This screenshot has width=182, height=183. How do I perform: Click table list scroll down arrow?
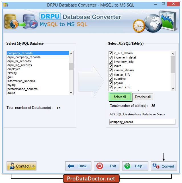(x=173, y=89)
